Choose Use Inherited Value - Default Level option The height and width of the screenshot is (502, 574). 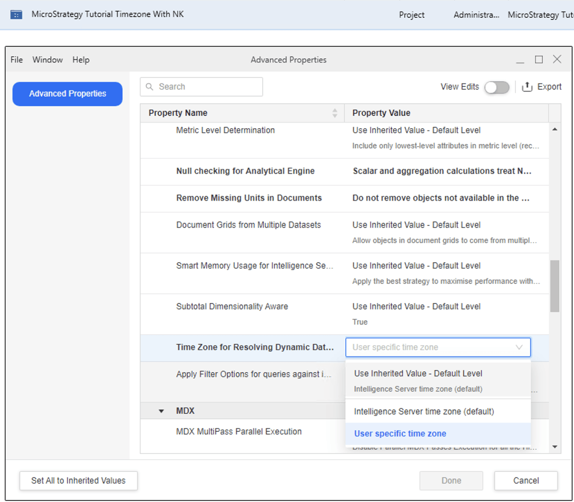tap(438, 381)
